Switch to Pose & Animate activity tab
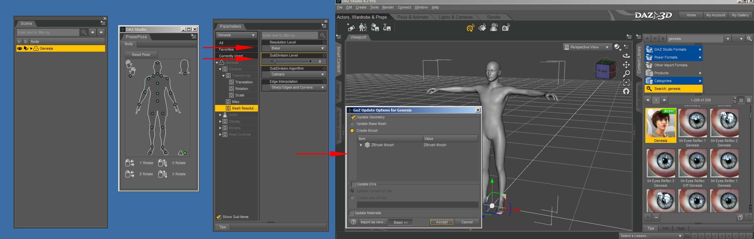Screen dimensions: 754x239 tap(413, 17)
